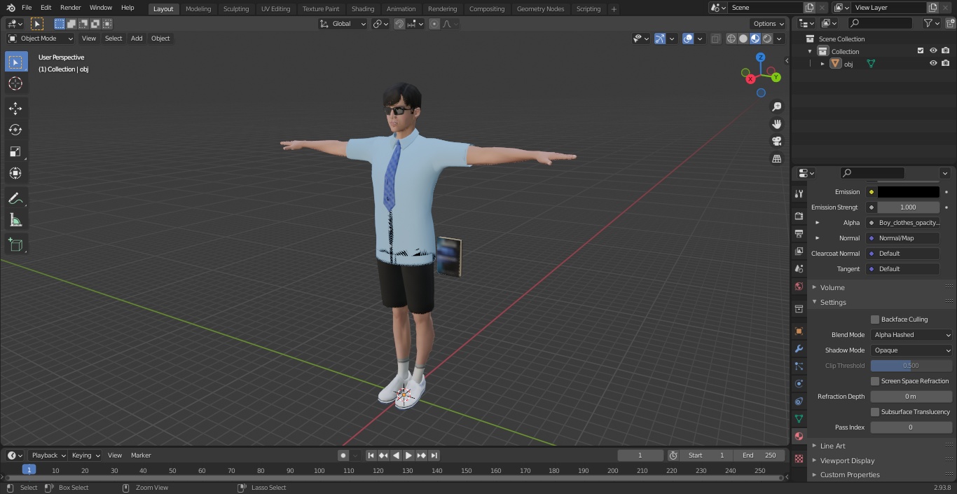
Task: Adjust the Clip Threshold slider
Action: pyautogui.click(x=911, y=366)
